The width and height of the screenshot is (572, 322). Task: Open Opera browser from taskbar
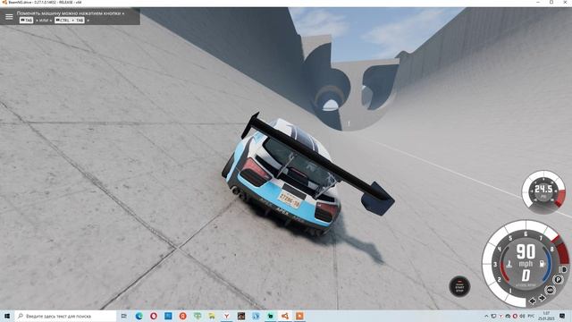click(154, 316)
